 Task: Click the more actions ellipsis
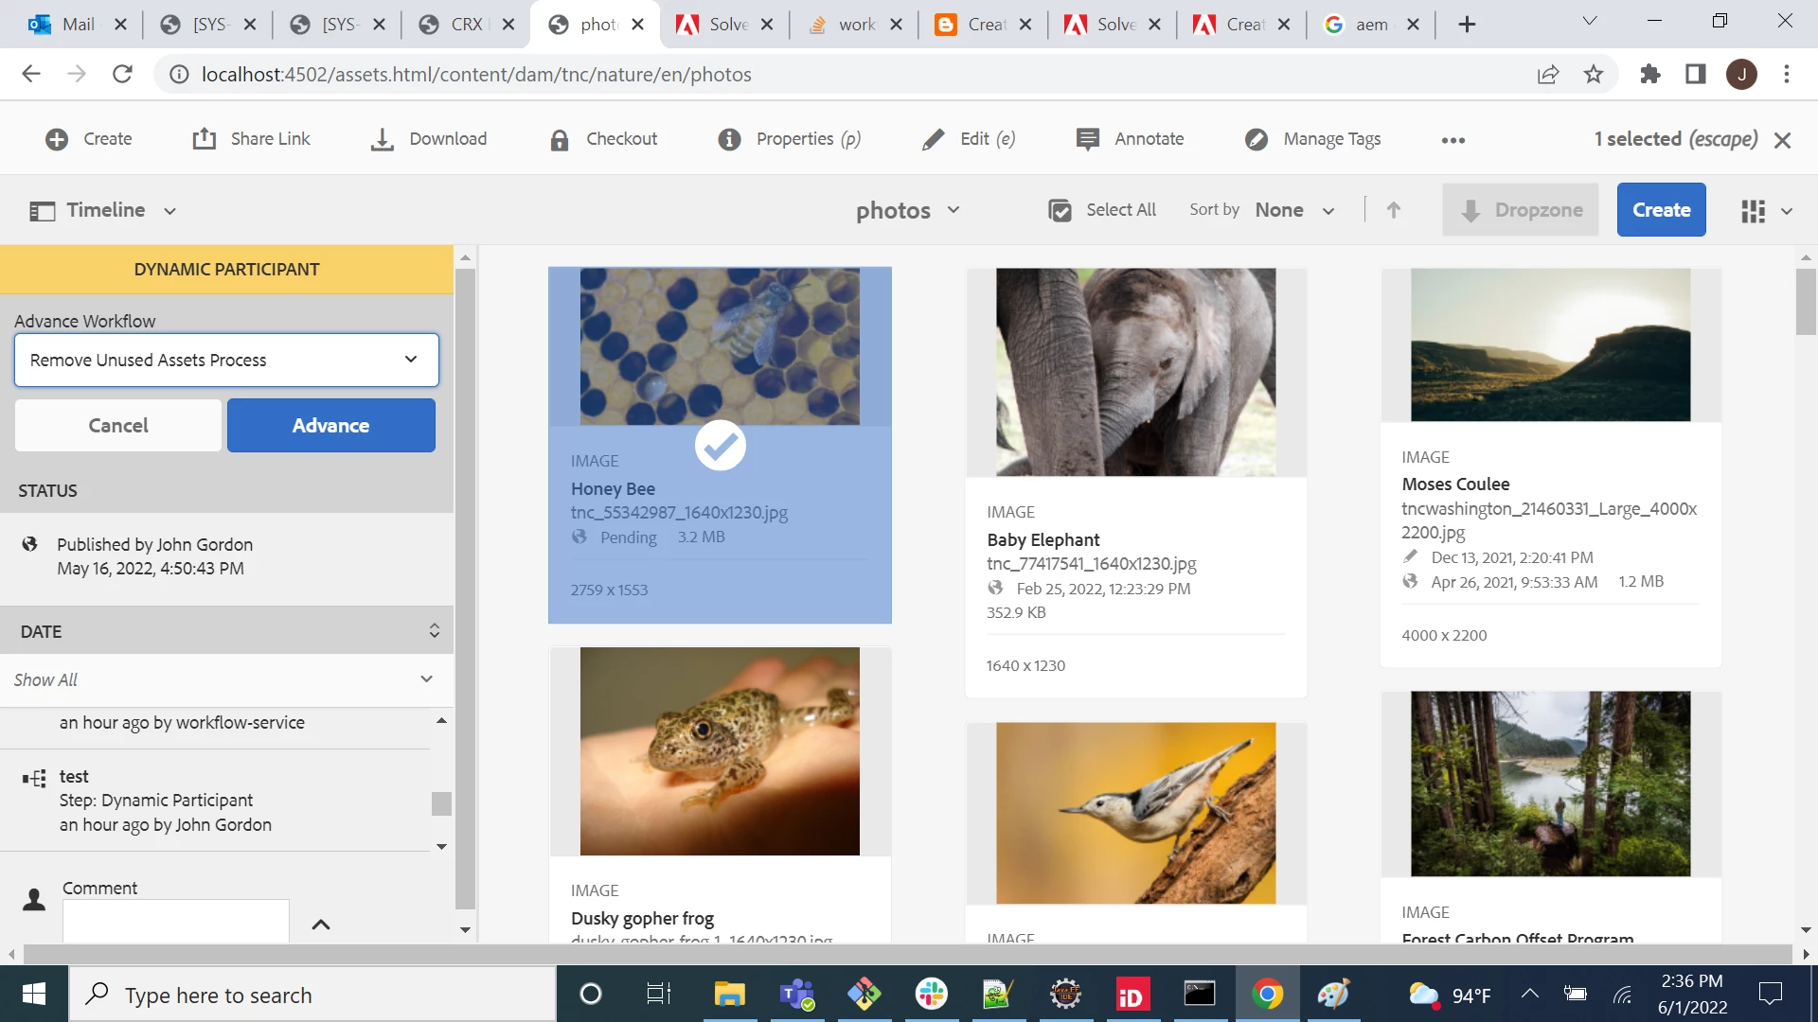pyautogui.click(x=1453, y=140)
